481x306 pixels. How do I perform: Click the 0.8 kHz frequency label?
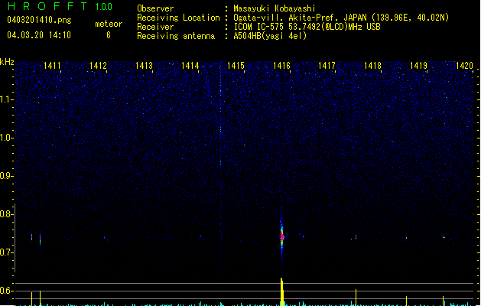[6, 214]
